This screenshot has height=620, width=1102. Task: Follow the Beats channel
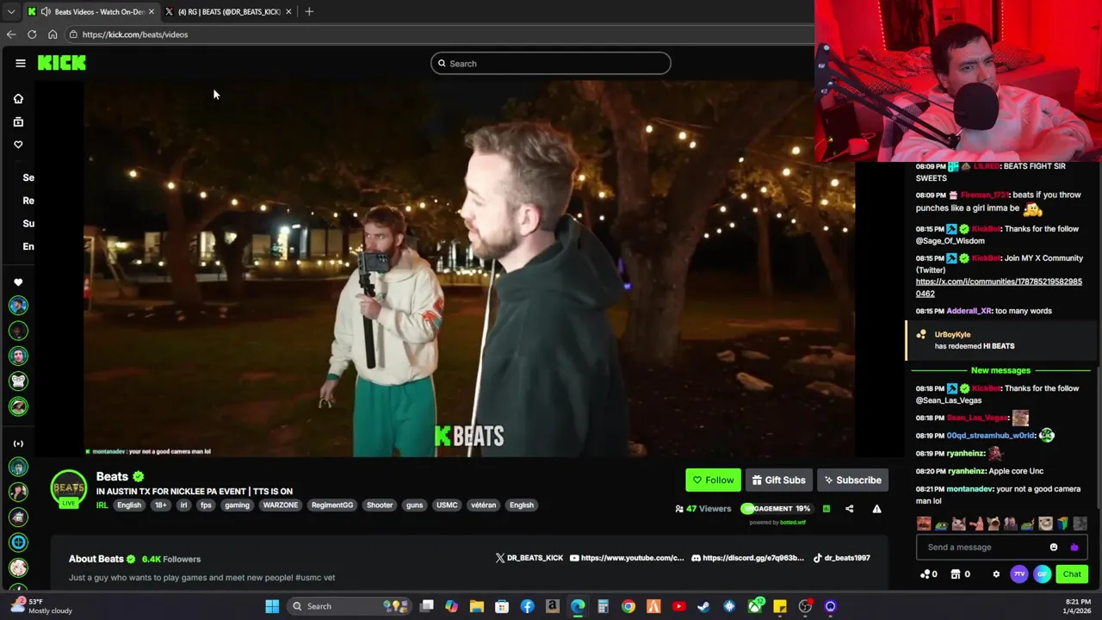[713, 480]
